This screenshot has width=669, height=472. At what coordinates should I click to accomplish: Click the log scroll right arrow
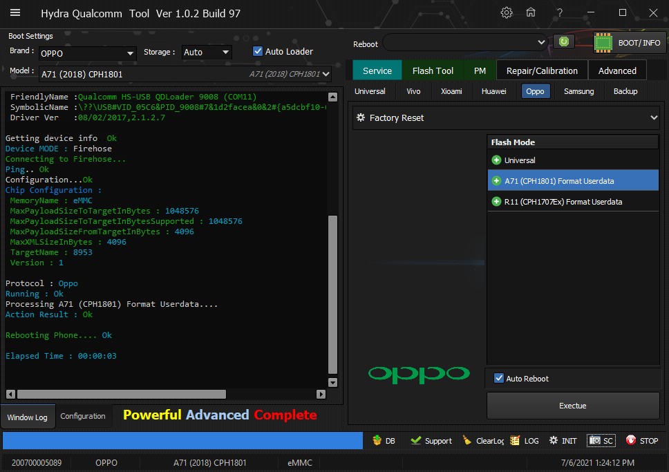321,394
